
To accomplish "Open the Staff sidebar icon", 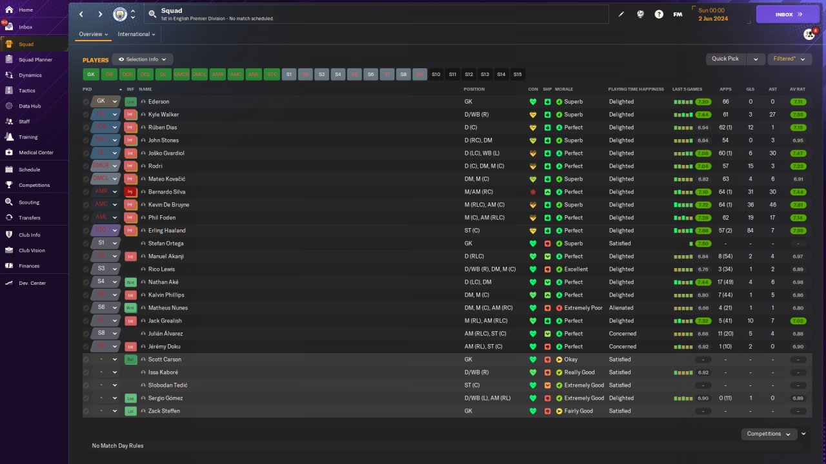I will 9,121.
